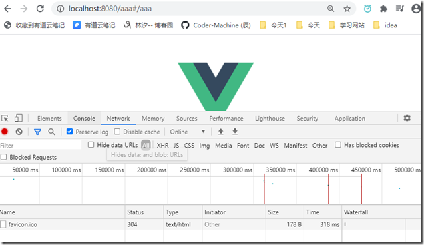Filter requests by XHR
This screenshot has width=424, height=245.
click(x=163, y=146)
